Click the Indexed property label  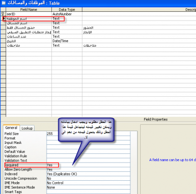click(11, 174)
